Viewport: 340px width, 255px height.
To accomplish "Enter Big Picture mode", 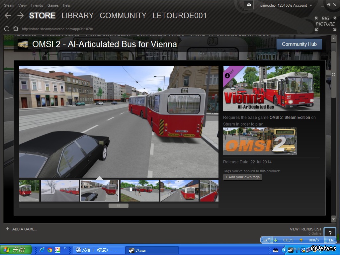I will [325, 24].
